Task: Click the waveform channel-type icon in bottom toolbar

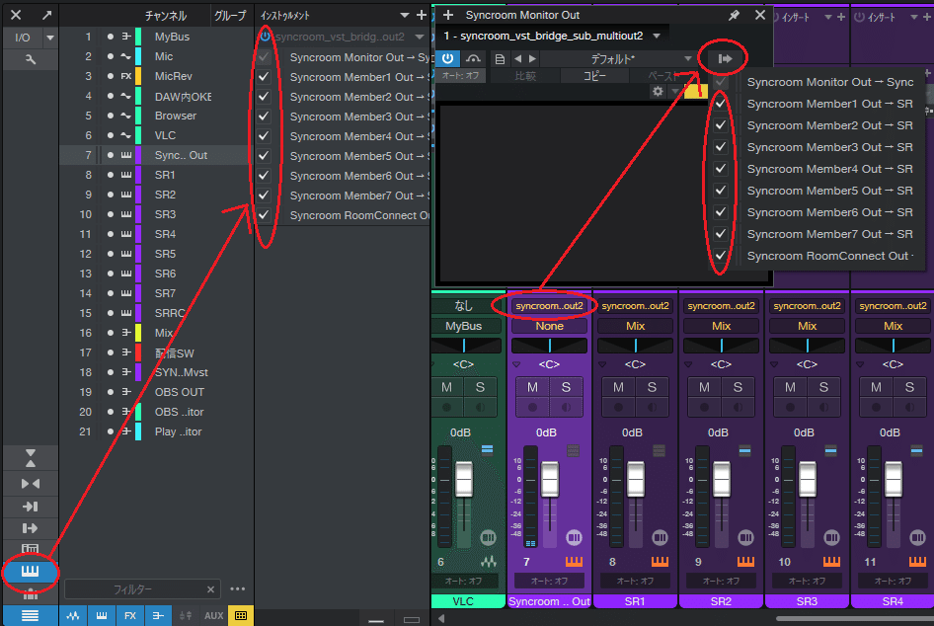Action: coord(73,615)
